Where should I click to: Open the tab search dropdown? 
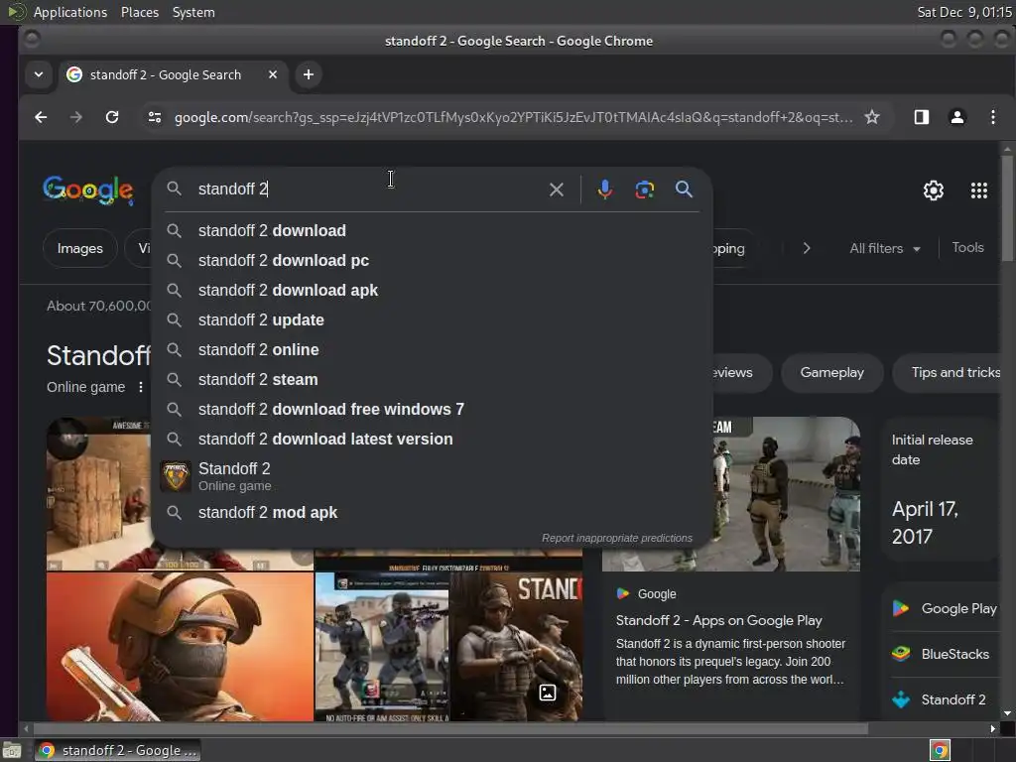39,74
